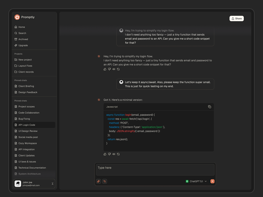This screenshot has height=197, width=263.
Task: Click the Search magnifier icon
Action: [16, 33]
